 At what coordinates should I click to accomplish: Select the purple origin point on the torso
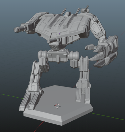tap(60, 34)
